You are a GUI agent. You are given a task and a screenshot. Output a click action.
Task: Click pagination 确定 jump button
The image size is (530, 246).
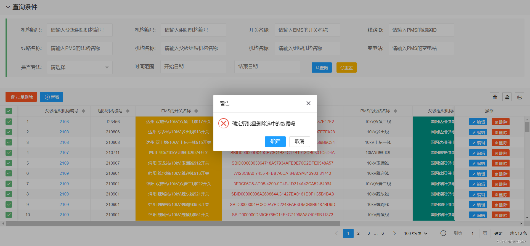[498, 233]
